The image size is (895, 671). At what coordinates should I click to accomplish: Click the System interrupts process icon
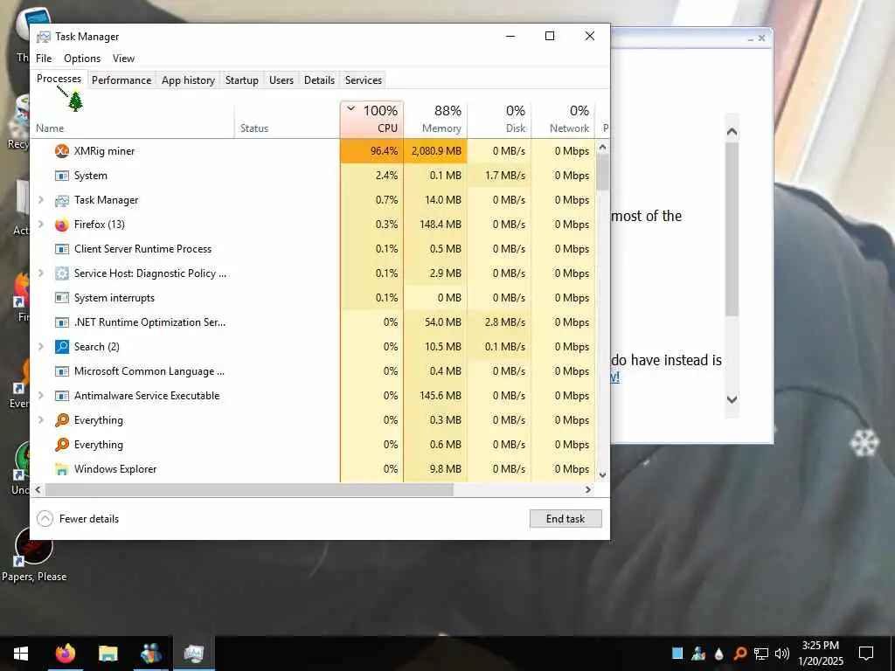pos(62,298)
